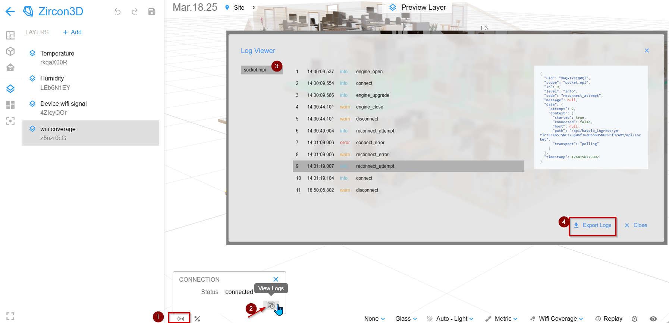Image resolution: width=669 pixels, height=323 pixels.
Task: Expand the Glass material dropdown
Action: (406, 319)
